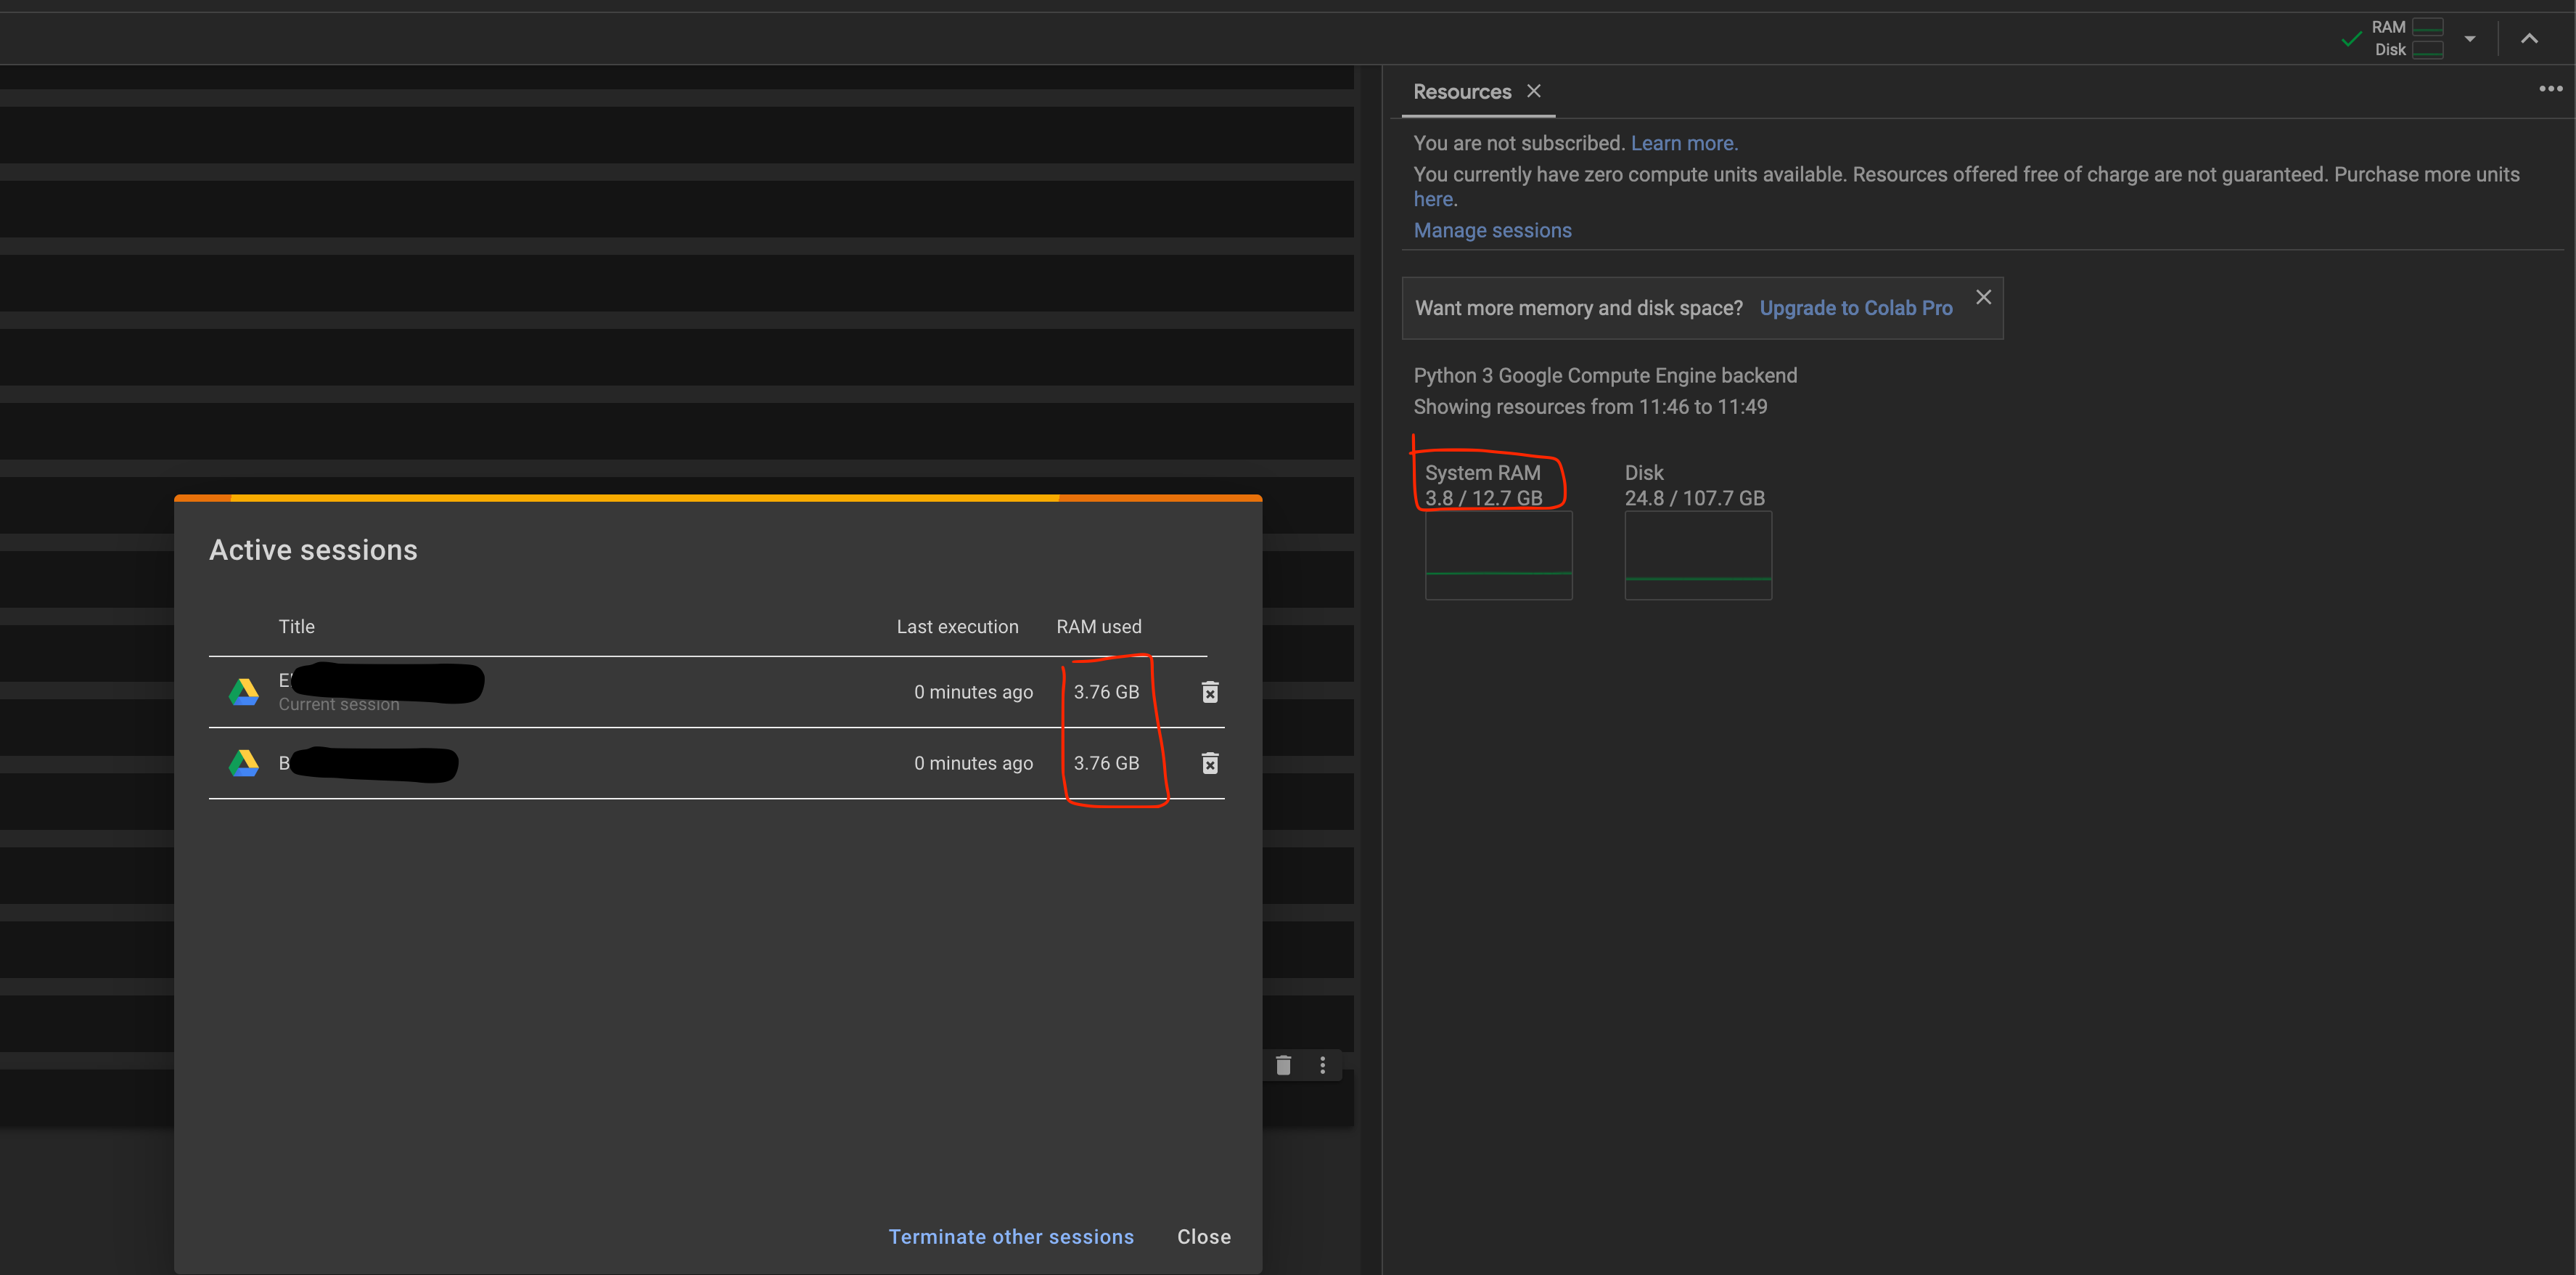Select the Resources tab
2576x1275 pixels.
[1461, 91]
